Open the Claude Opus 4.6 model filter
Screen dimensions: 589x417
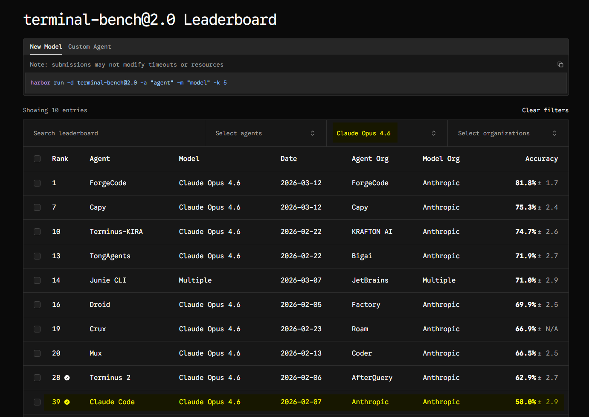(387, 133)
